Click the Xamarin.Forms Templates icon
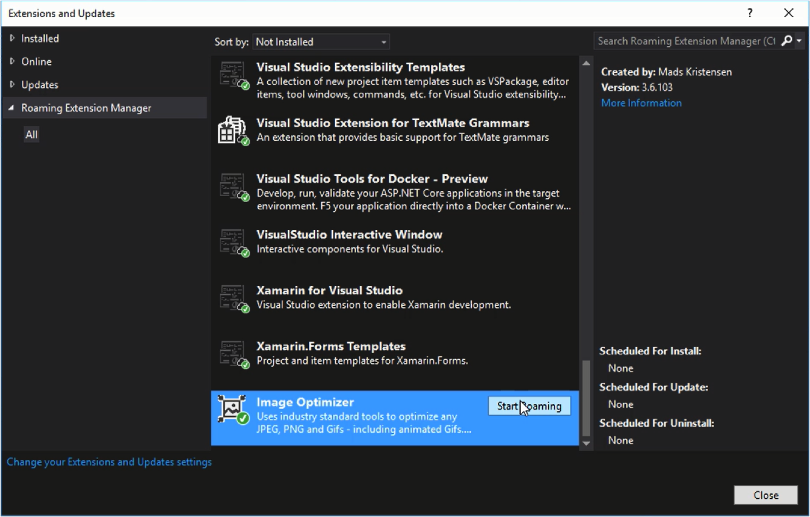810x517 pixels. click(x=234, y=354)
